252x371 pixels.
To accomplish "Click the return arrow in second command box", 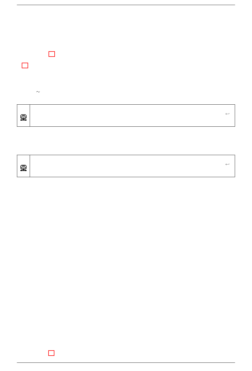I will [227, 164].
